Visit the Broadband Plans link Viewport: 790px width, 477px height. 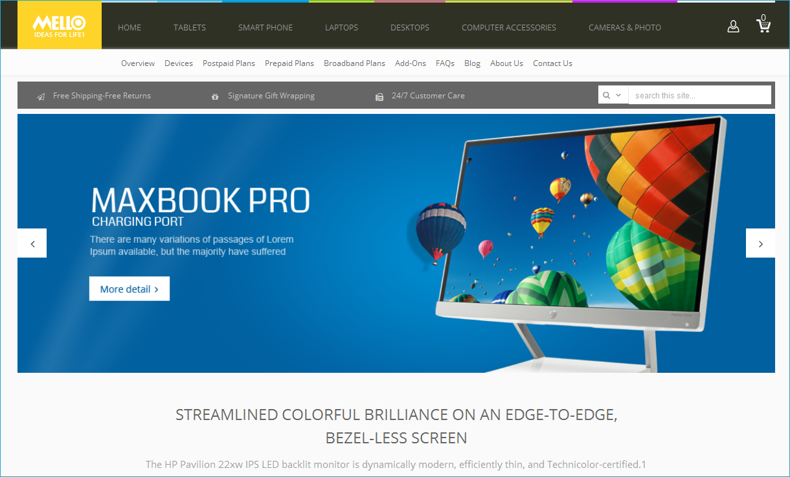tap(354, 63)
